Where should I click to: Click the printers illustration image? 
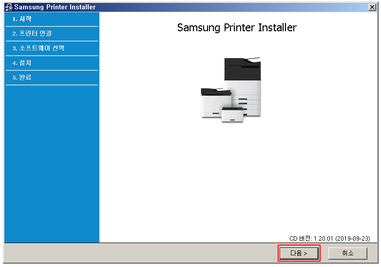point(231,89)
